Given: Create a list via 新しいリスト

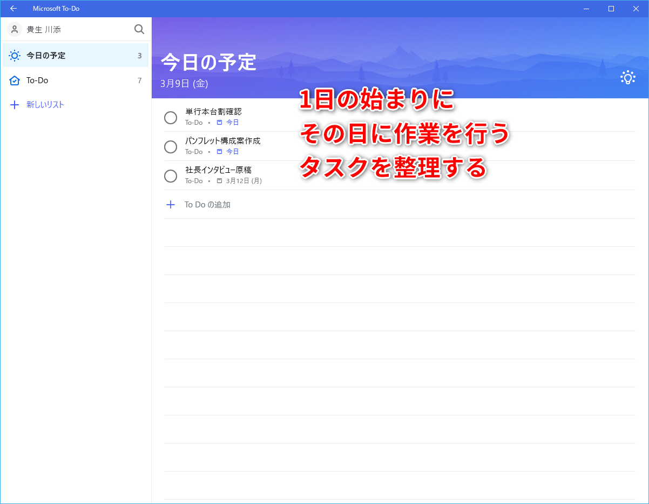Looking at the screenshot, I should pos(45,105).
